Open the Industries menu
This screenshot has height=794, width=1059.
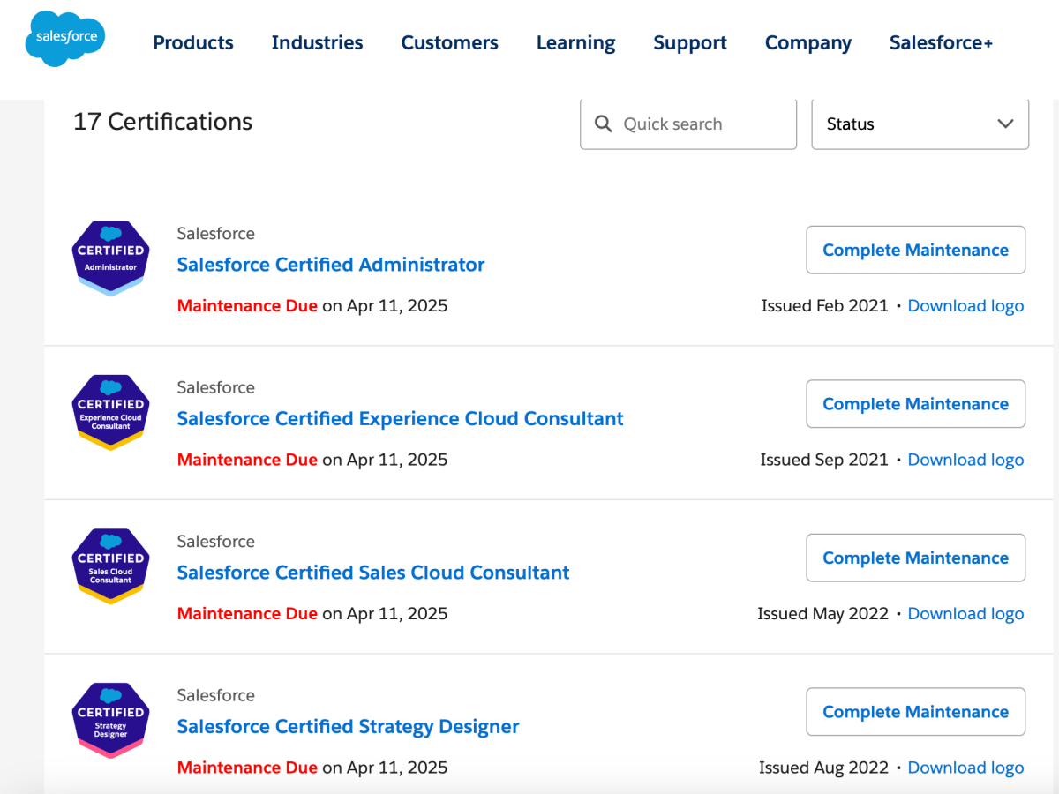click(317, 42)
